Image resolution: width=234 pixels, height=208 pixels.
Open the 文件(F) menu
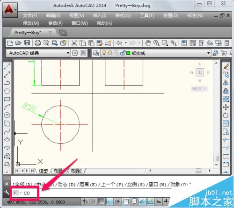tap(29, 15)
